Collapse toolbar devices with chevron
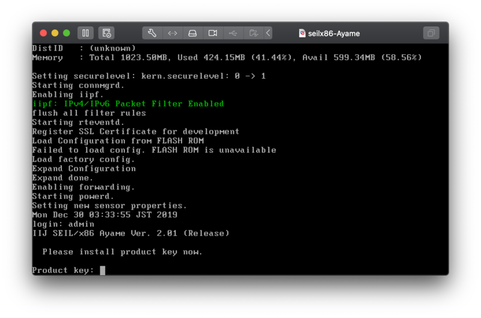The image size is (481, 318). [268, 33]
